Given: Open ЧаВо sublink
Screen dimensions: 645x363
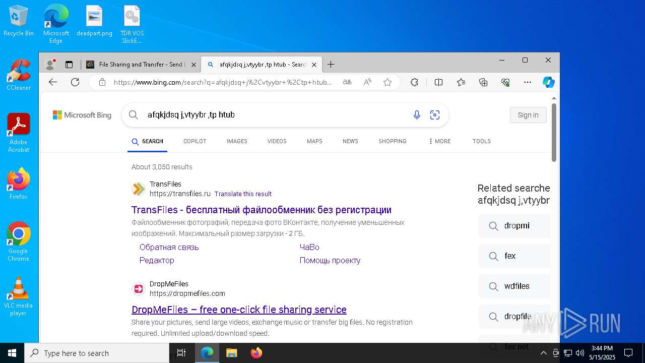Looking at the screenshot, I should (x=309, y=247).
